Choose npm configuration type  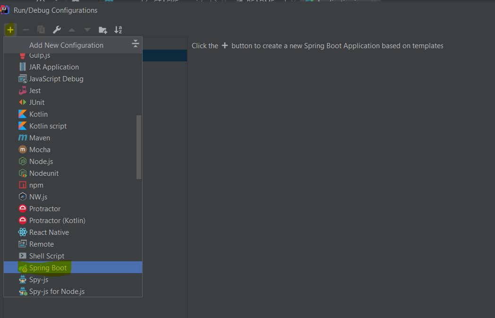point(73,185)
